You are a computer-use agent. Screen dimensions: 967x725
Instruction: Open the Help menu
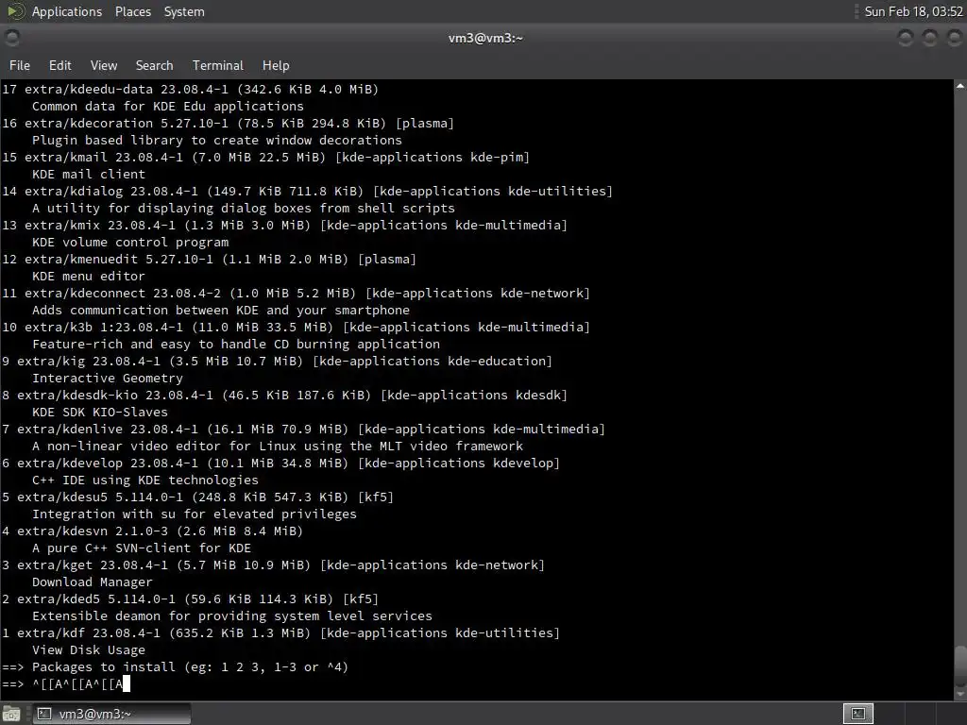pos(276,65)
